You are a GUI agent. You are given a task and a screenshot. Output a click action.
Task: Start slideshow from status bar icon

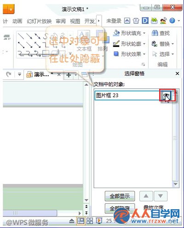click(99, 221)
